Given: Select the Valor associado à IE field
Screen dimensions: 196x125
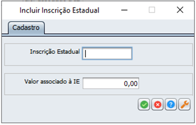Looking at the screenshot, I should coord(111,83).
